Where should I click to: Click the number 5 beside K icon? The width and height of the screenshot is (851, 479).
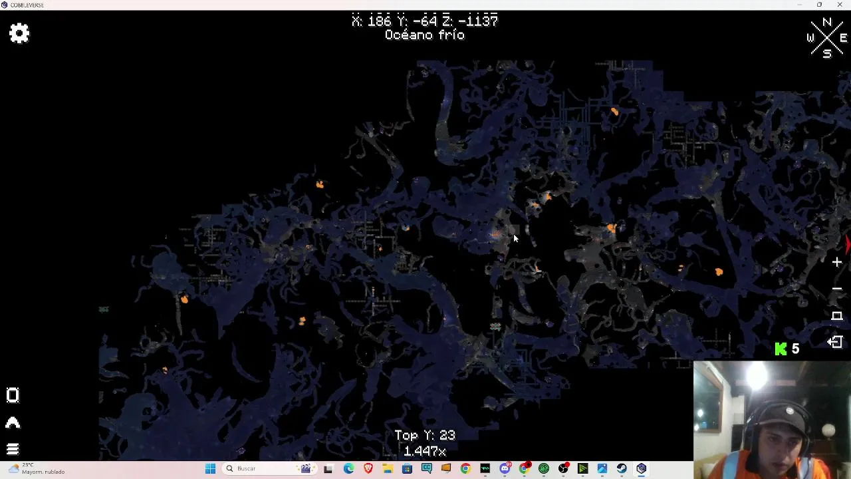click(795, 349)
